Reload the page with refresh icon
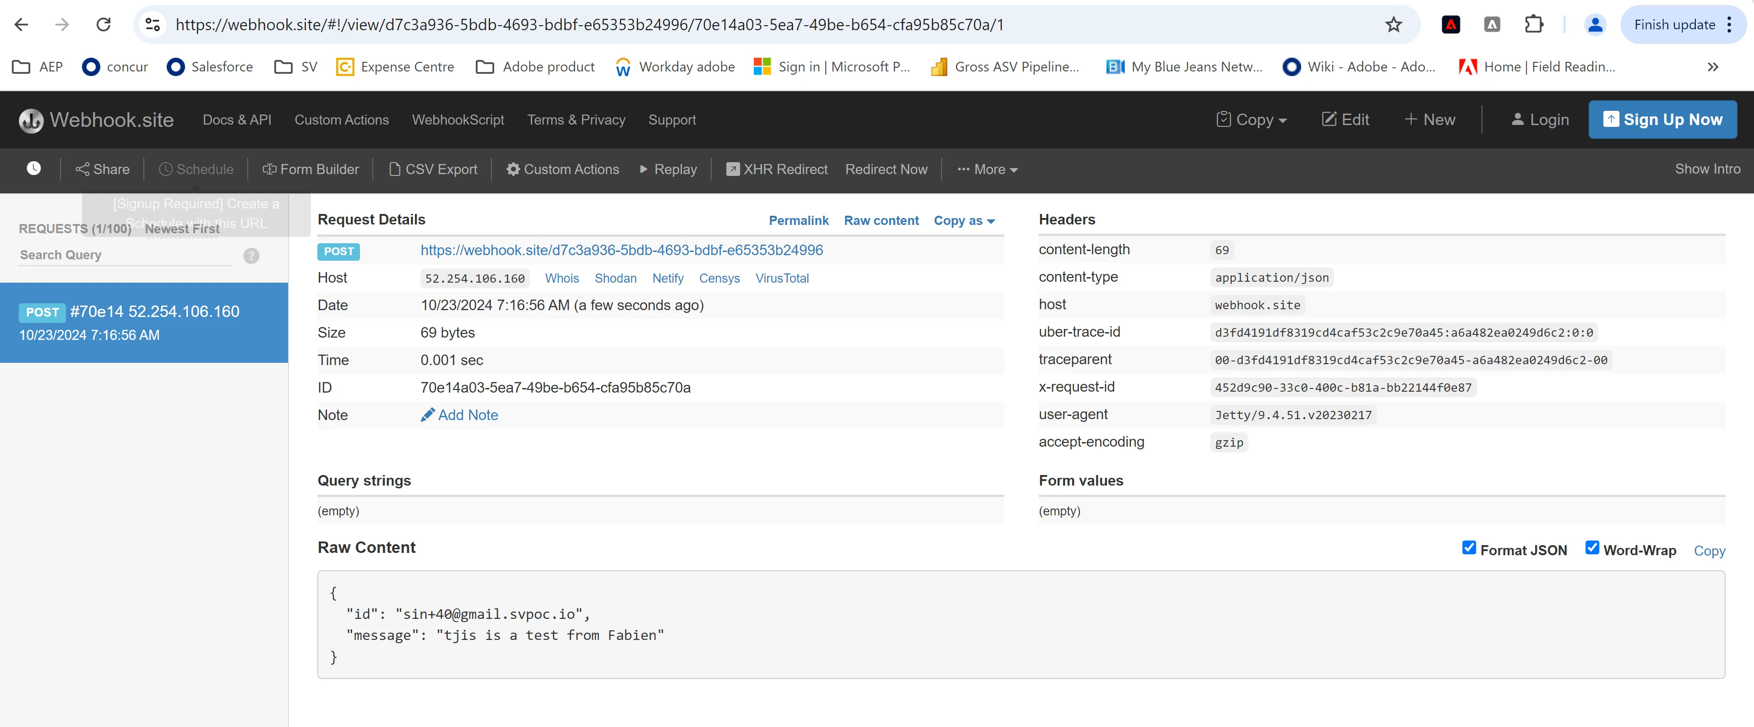1754x727 pixels. tap(103, 25)
